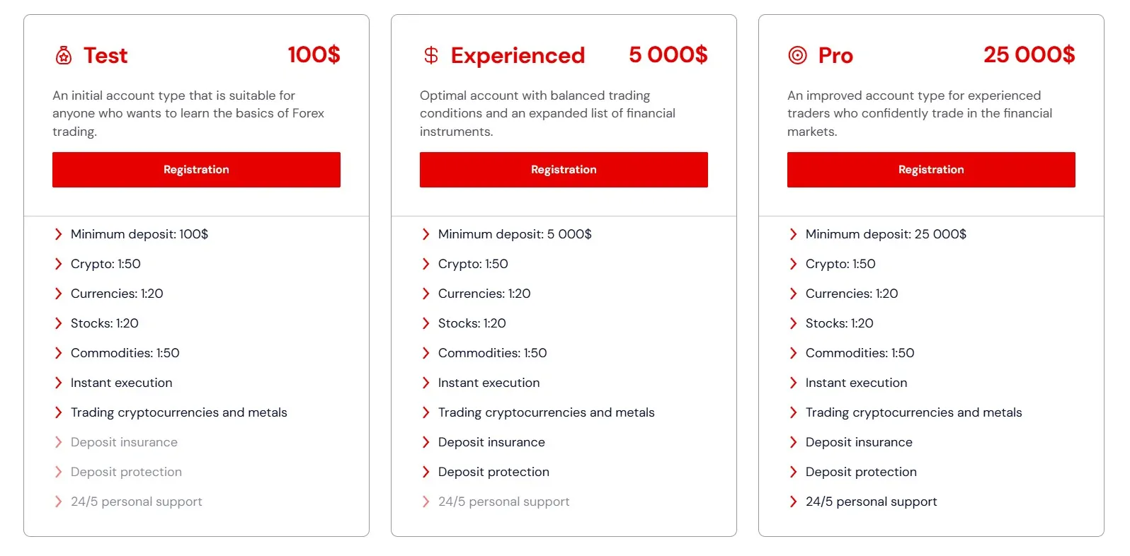Select the Pro account title
Image resolution: width=1130 pixels, height=556 pixels.
click(835, 55)
